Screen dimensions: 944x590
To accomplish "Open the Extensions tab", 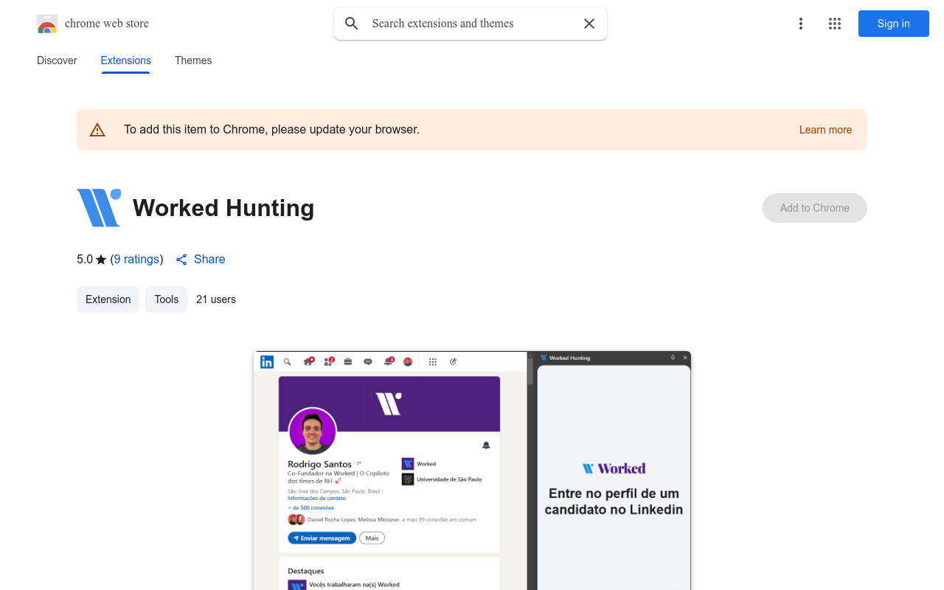I will click(126, 60).
